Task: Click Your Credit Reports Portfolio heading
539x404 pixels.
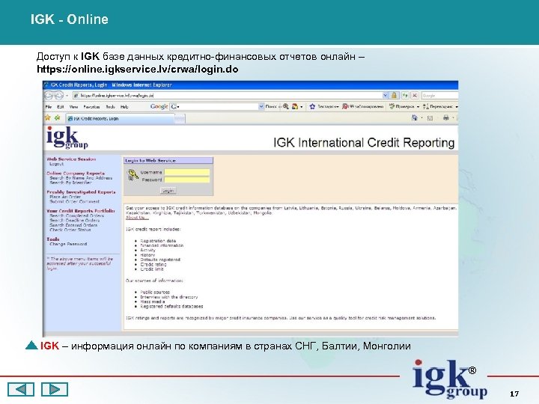Action: click(x=81, y=210)
